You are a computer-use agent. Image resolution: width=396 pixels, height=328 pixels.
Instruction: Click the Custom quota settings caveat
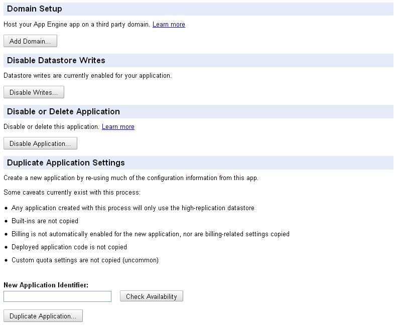click(85, 260)
